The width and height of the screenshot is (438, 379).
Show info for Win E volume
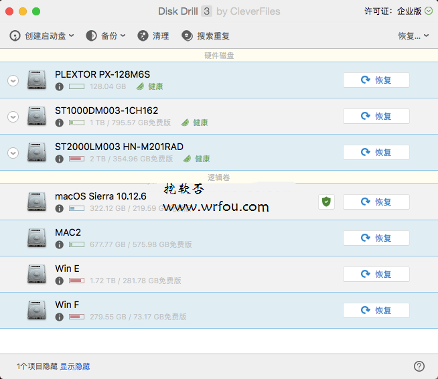[x=59, y=281]
